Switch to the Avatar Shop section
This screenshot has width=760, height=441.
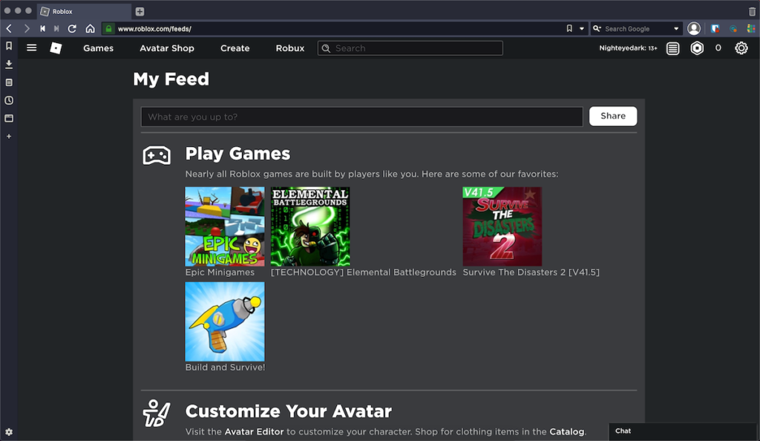(166, 48)
